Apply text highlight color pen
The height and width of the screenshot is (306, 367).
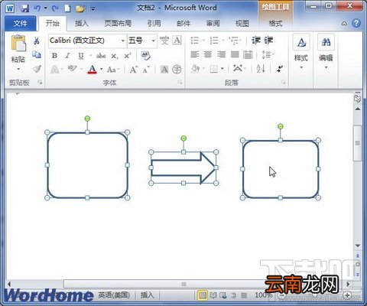(x=72, y=69)
